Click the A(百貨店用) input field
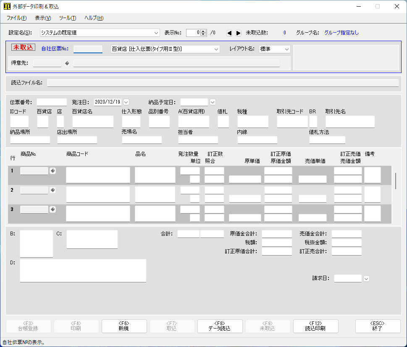Image resolution: width=407 pixels, height=347 pixels. (194, 122)
